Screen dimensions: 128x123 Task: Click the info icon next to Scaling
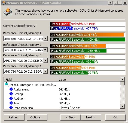[x=11, y=94]
